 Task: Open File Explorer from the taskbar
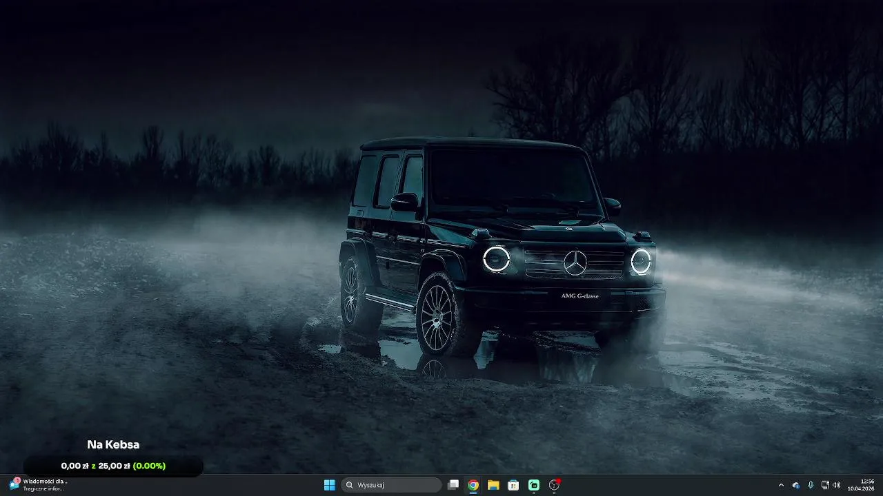click(493, 485)
